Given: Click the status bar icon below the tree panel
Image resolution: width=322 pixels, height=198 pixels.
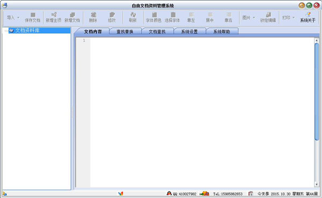Looking at the screenshot, I should point(4,194).
